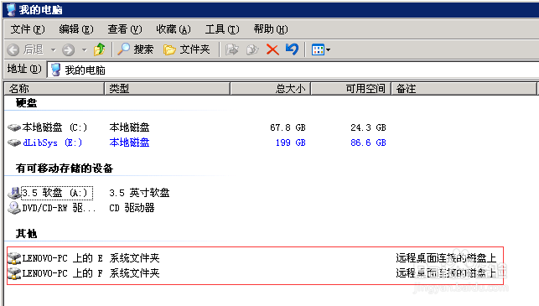Open the 帮助(H) menu
The width and height of the screenshot is (539, 306).
click(271, 29)
